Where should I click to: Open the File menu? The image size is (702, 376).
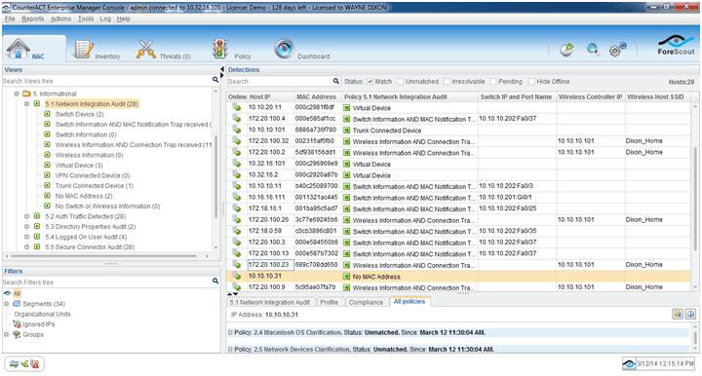[10, 19]
